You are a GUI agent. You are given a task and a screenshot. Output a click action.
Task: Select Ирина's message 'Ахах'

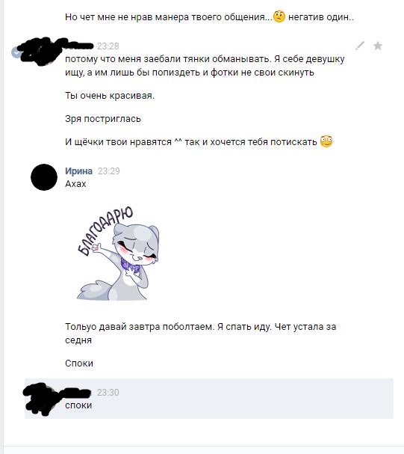coord(75,183)
